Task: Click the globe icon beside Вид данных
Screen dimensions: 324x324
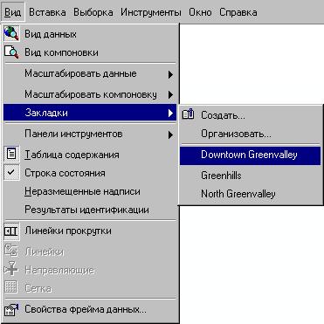Action: click(x=11, y=33)
